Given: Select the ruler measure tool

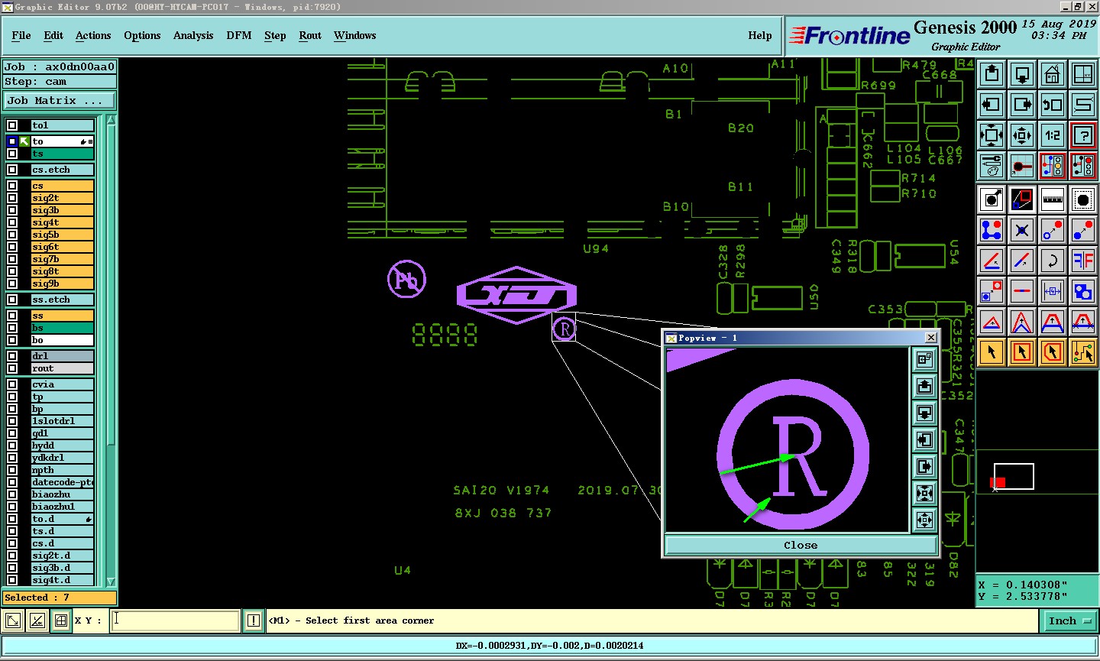Looking at the screenshot, I should coord(1053,199).
